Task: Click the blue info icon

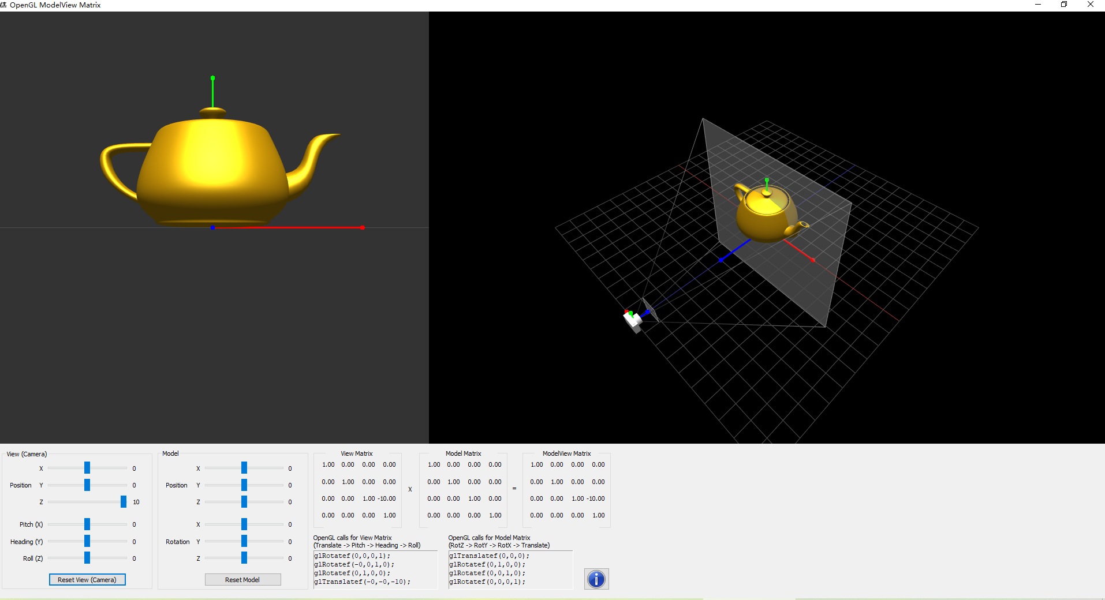Action: click(596, 579)
